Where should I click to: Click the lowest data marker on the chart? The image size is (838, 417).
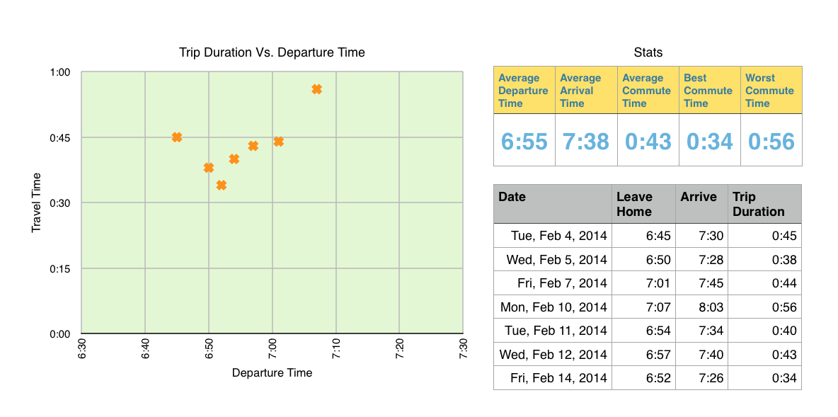click(x=222, y=185)
